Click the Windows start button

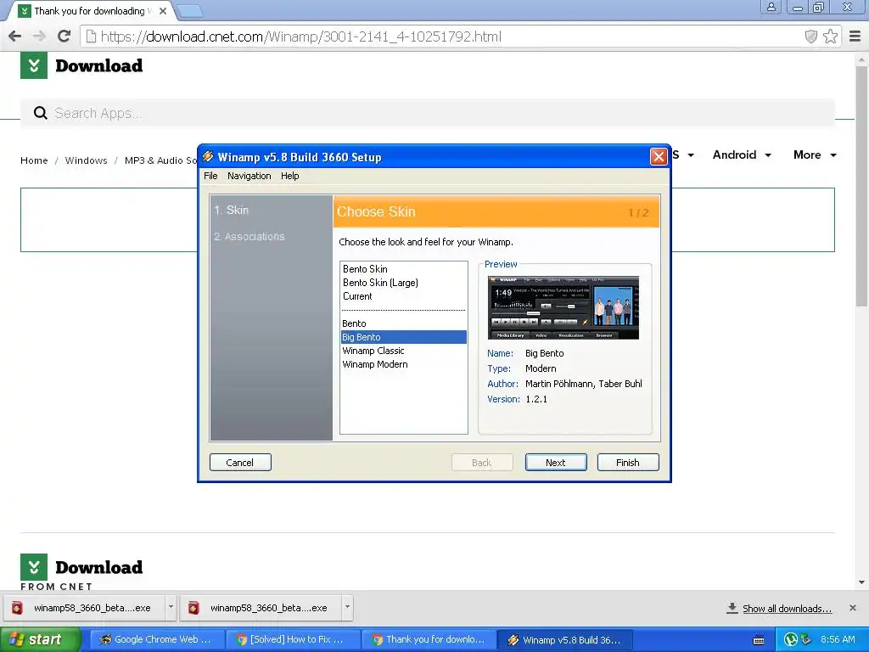(x=40, y=640)
